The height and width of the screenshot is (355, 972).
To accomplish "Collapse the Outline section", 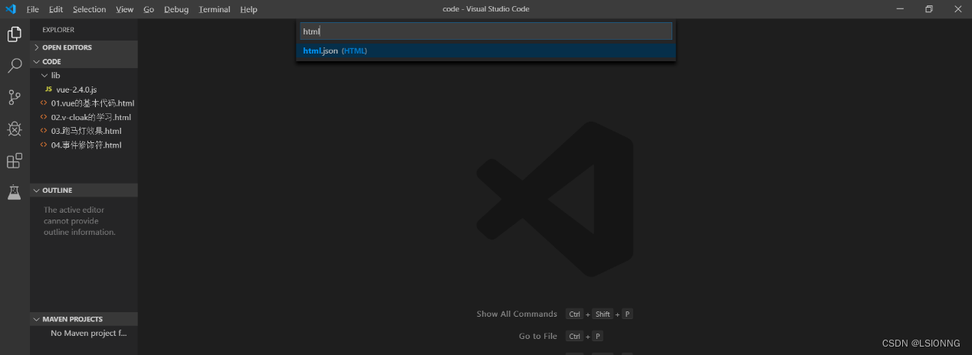I will (x=84, y=191).
